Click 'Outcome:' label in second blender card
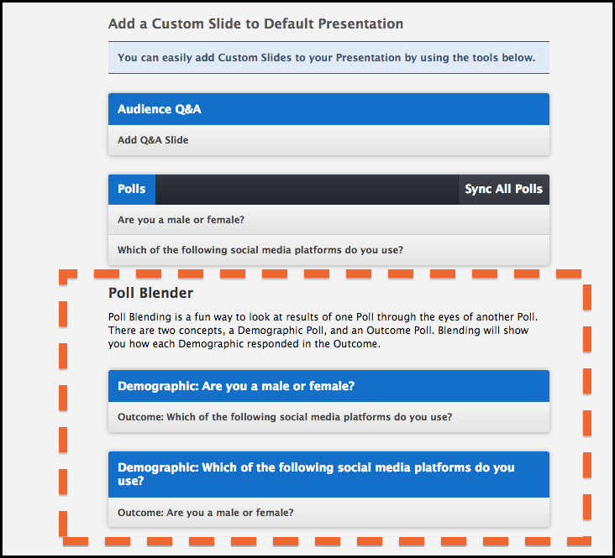The image size is (615, 558). [140, 513]
